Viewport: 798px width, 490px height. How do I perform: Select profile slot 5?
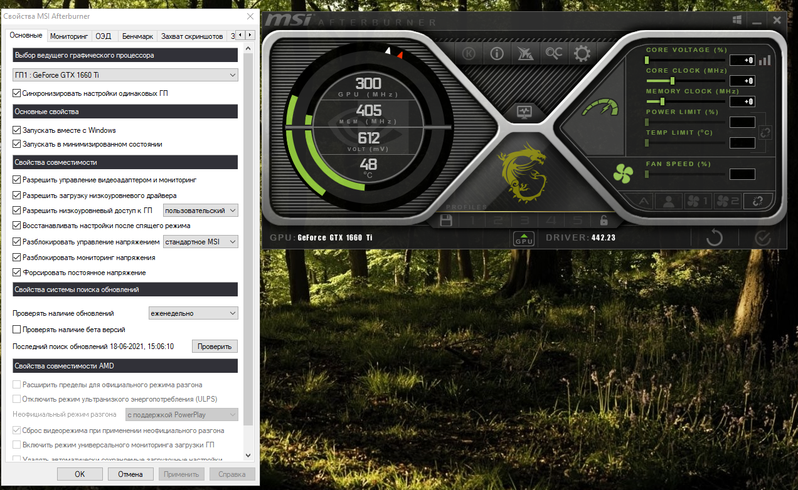coord(577,221)
